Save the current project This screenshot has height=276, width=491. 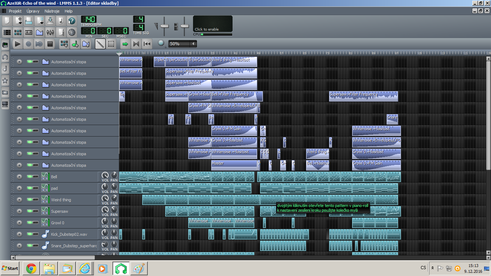click(x=50, y=20)
